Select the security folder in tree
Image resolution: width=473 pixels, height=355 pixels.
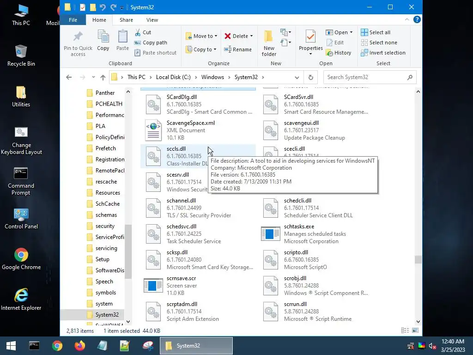105,226
